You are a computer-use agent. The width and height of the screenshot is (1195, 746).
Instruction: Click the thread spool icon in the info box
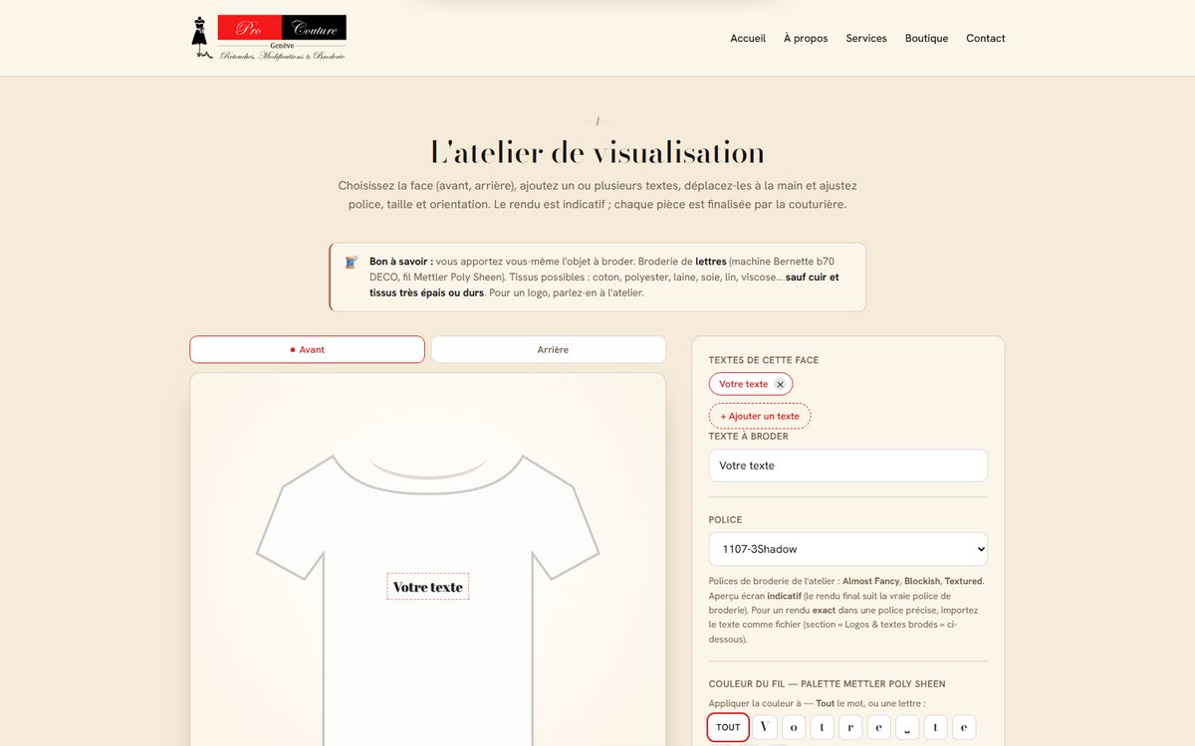pos(351,263)
